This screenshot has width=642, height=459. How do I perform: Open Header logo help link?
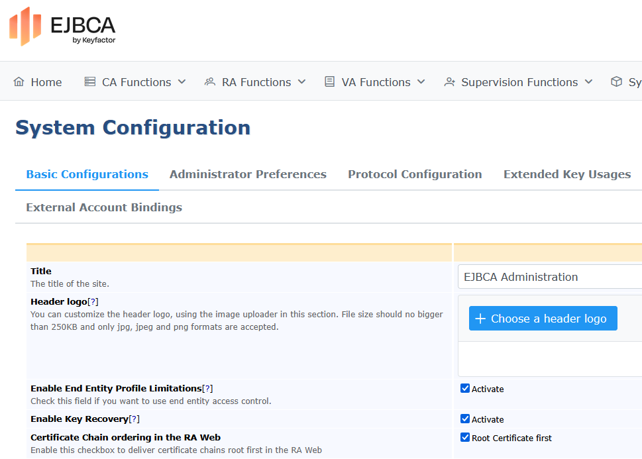pyautogui.click(x=93, y=302)
